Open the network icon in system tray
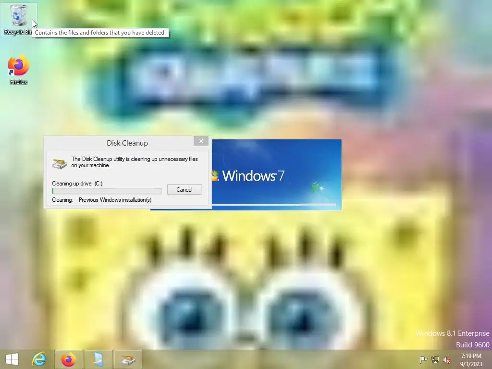This screenshot has width=492, height=369. pos(435,359)
